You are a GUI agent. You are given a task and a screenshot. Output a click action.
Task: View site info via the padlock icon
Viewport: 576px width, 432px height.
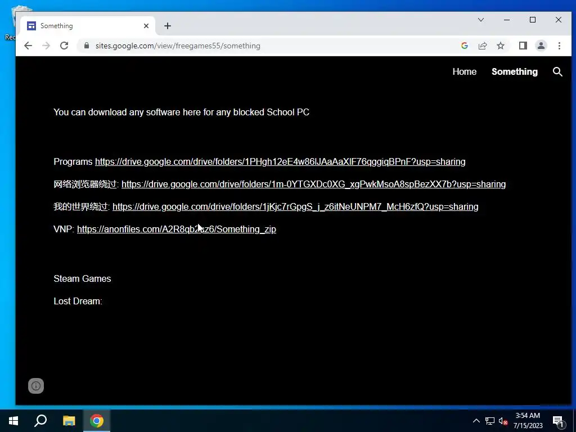87,46
